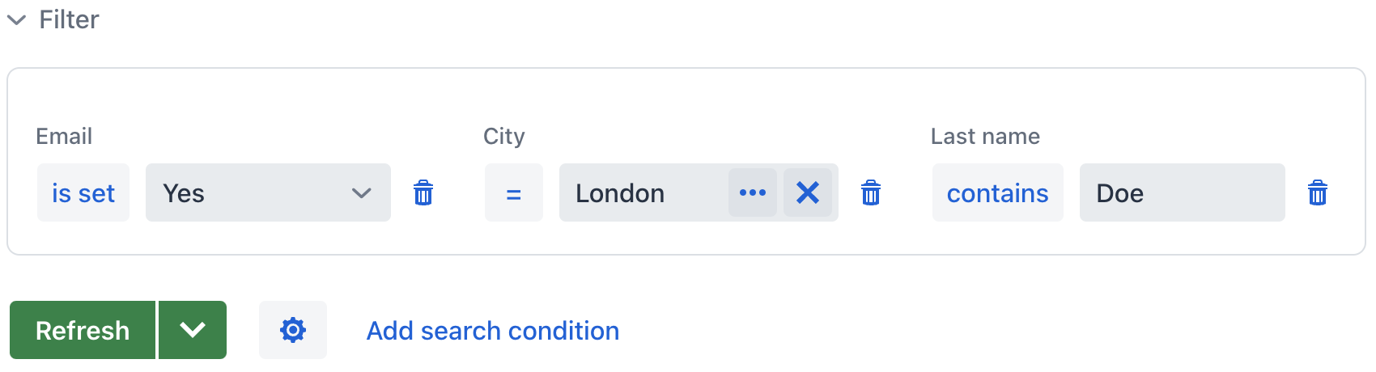Click the Last name condition label

point(985,136)
